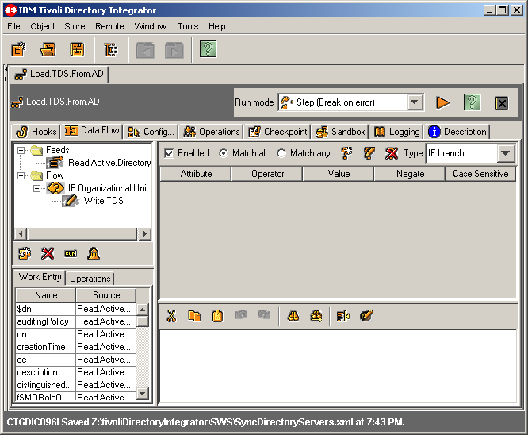This screenshot has height=435, width=528.
Task: Uncheck the Enabled checkbox
Action: pos(169,153)
